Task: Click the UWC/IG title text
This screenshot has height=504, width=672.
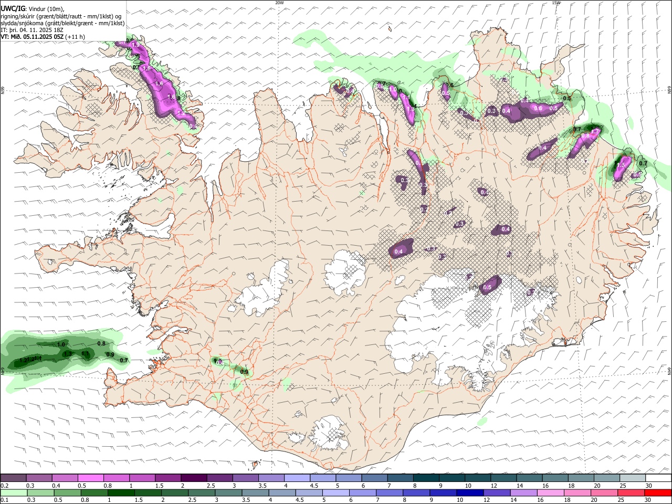Action: 13,8
